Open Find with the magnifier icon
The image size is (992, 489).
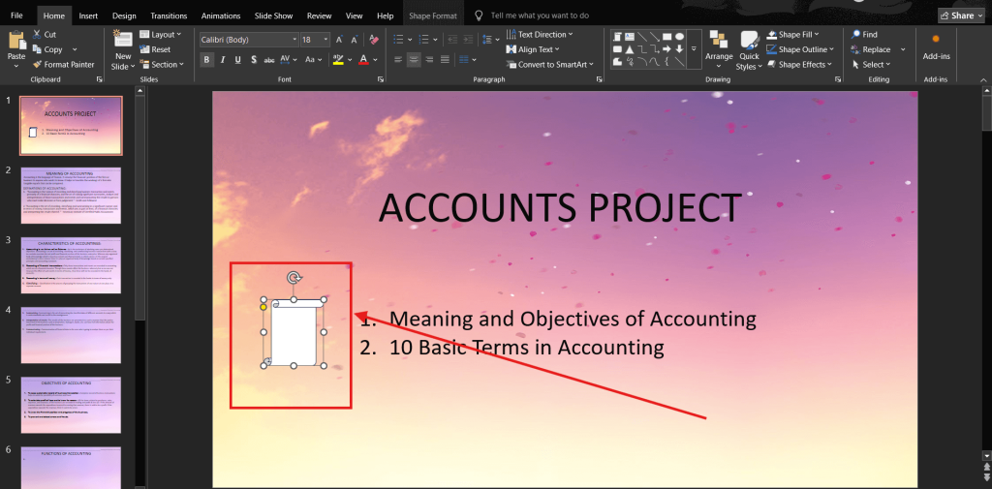[856, 35]
